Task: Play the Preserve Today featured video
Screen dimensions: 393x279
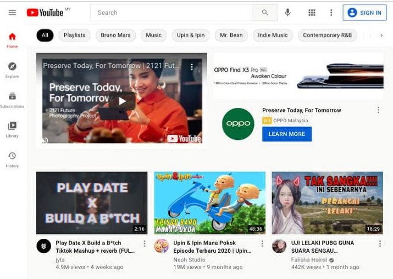Action: tap(121, 100)
